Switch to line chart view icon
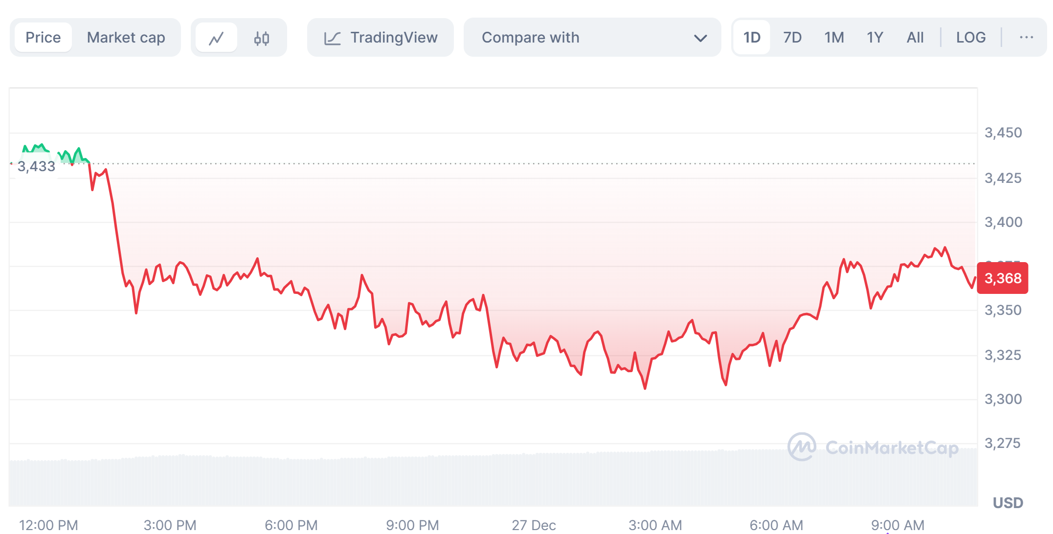1053x534 pixels. tap(216, 38)
